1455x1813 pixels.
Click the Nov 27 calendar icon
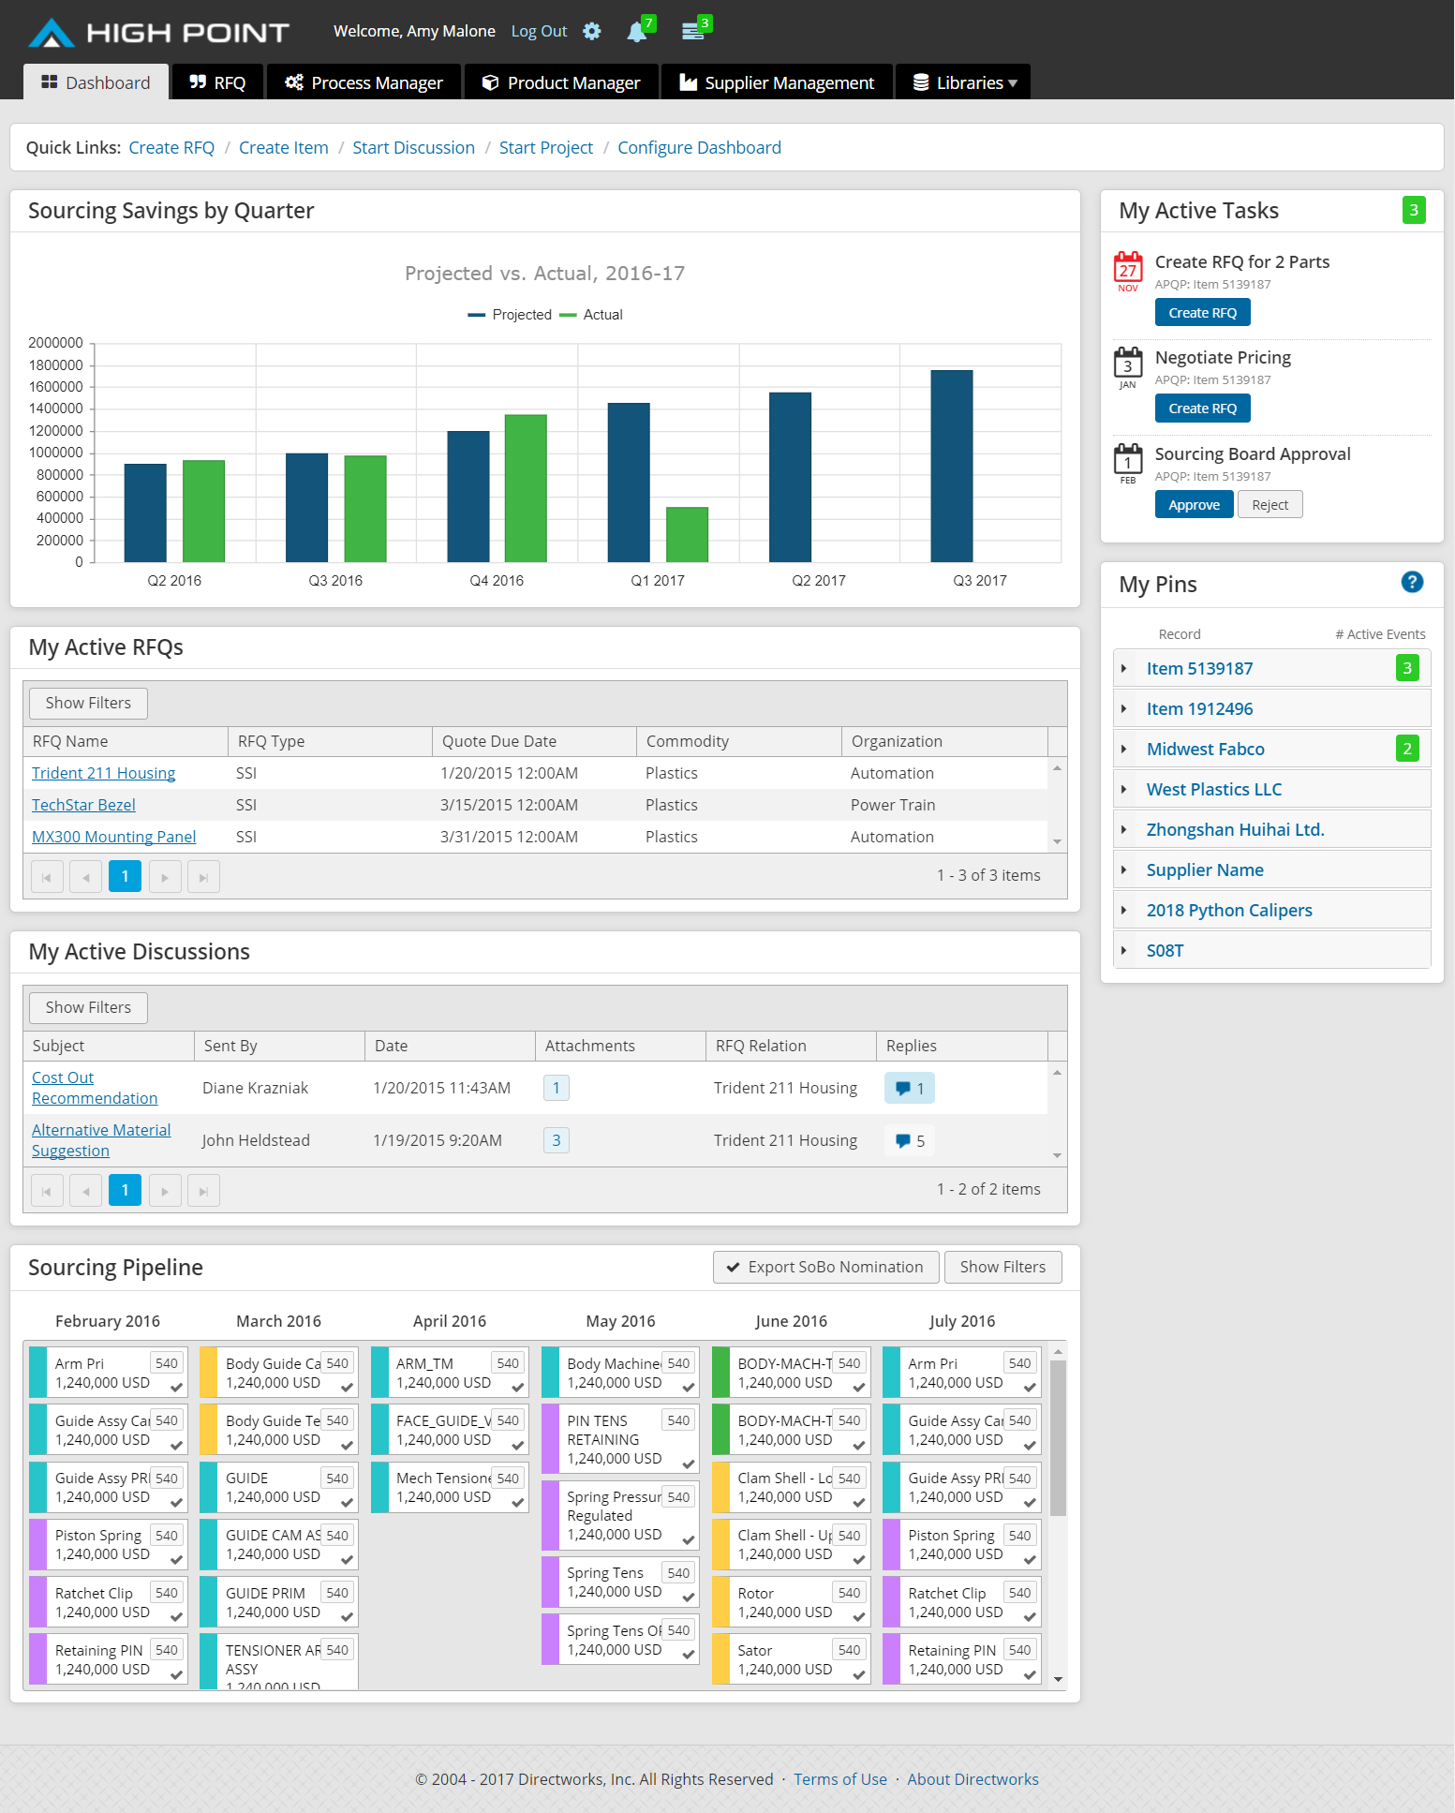point(1127,269)
